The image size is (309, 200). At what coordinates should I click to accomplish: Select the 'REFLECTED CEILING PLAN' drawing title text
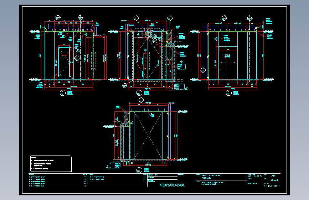click(x=212, y=183)
